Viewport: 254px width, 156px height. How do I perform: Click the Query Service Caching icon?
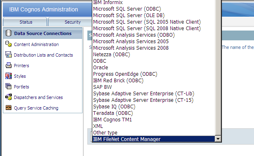pos(9,108)
